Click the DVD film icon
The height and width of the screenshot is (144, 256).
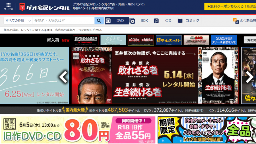pyautogui.click(x=108, y=21)
